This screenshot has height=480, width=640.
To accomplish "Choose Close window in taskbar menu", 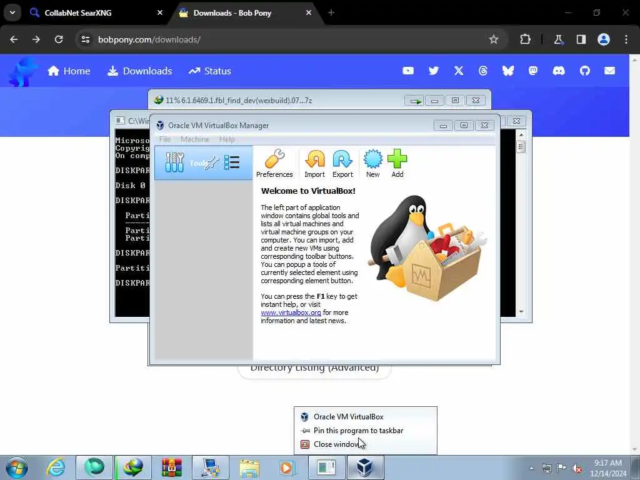I will click(x=365, y=444).
